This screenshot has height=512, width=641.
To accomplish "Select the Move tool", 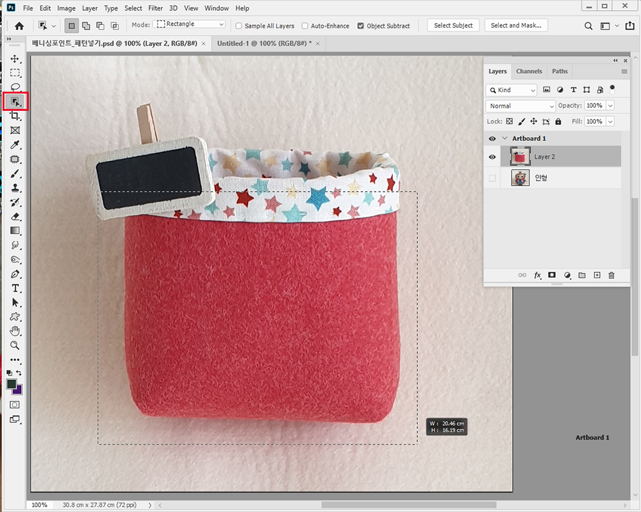I will coord(15,59).
